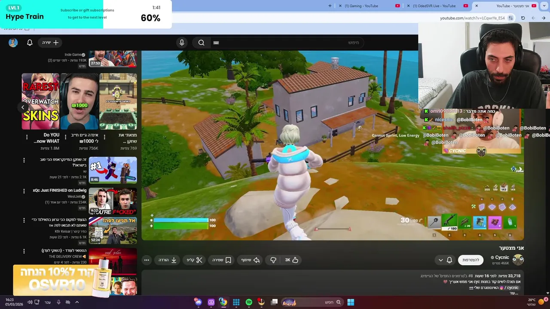Open the three-dot more actions menu under video
The height and width of the screenshot is (309, 550).
pyautogui.click(x=147, y=260)
